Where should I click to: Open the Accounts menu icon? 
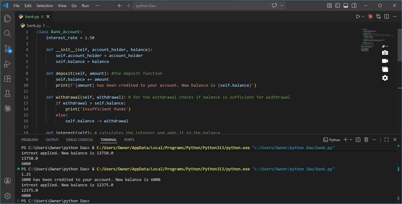7,181
